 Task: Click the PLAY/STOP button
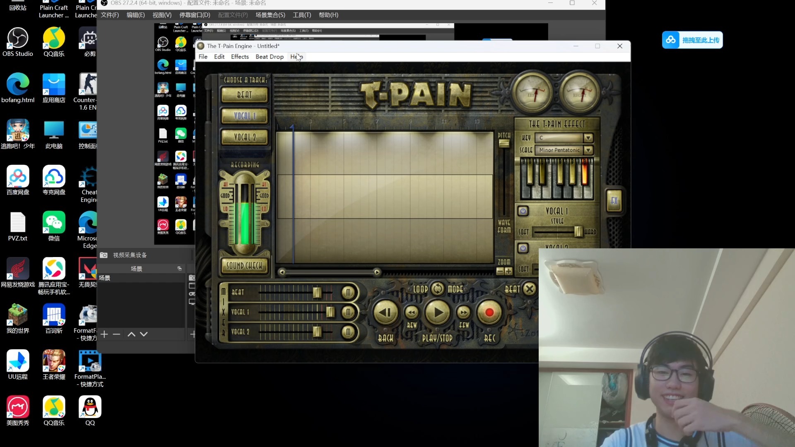[x=438, y=312]
